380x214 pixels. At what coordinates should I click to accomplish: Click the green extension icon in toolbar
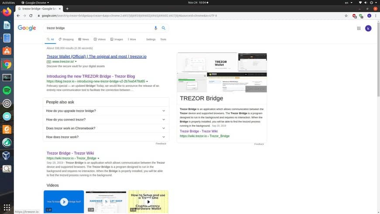point(361,16)
